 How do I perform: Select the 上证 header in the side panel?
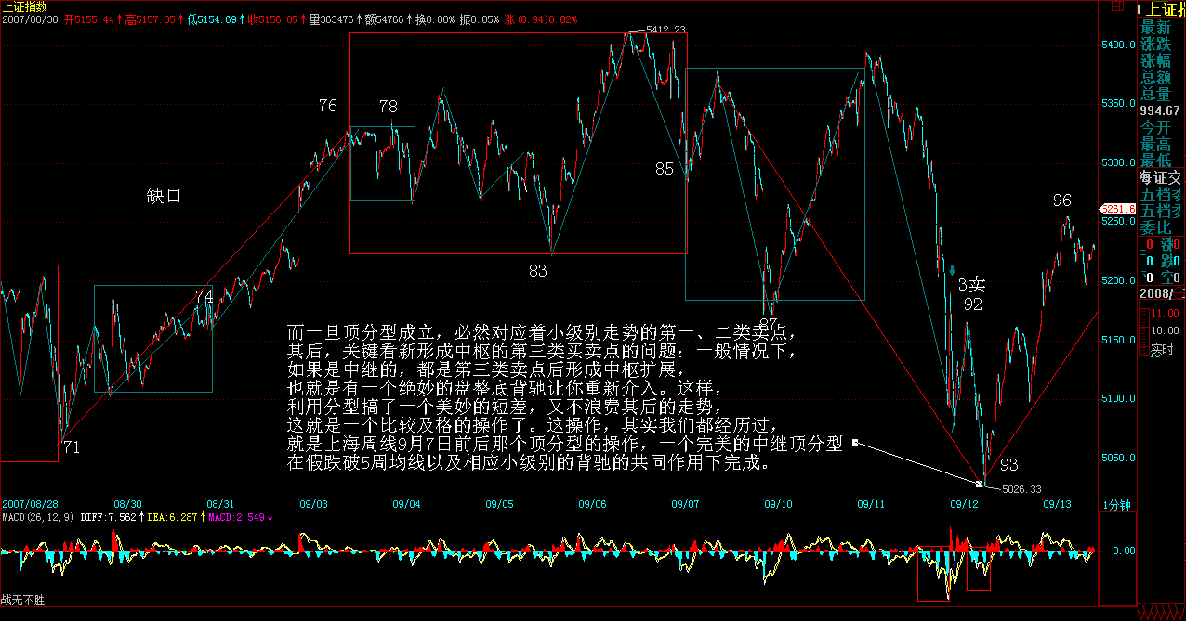1162,9
